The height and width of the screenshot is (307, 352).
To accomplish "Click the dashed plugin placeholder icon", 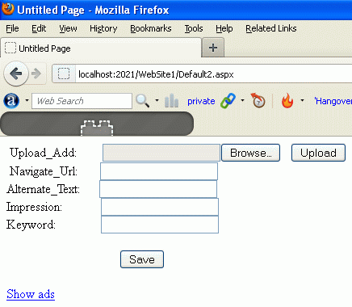I will click(x=97, y=128).
